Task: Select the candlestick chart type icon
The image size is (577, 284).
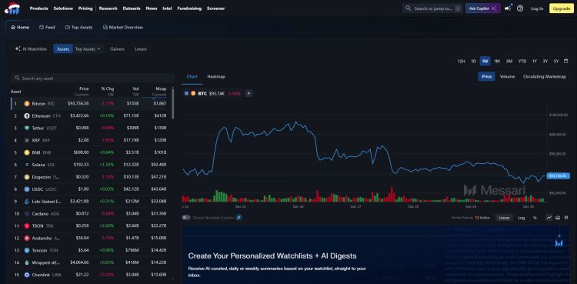Action: 566,218
